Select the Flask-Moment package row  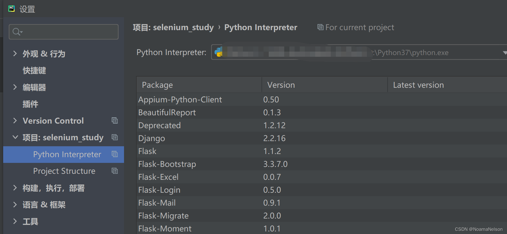(322, 228)
